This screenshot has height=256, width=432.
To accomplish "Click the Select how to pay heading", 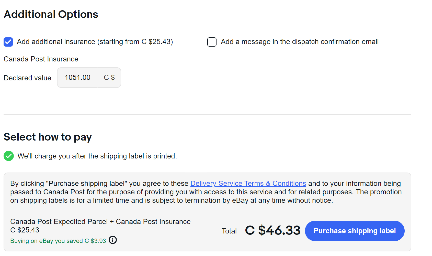I will [48, 137].
